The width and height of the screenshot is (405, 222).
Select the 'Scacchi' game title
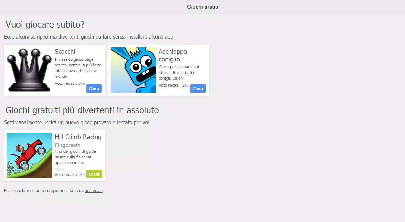pyautogui.click(x=65, y=52)
